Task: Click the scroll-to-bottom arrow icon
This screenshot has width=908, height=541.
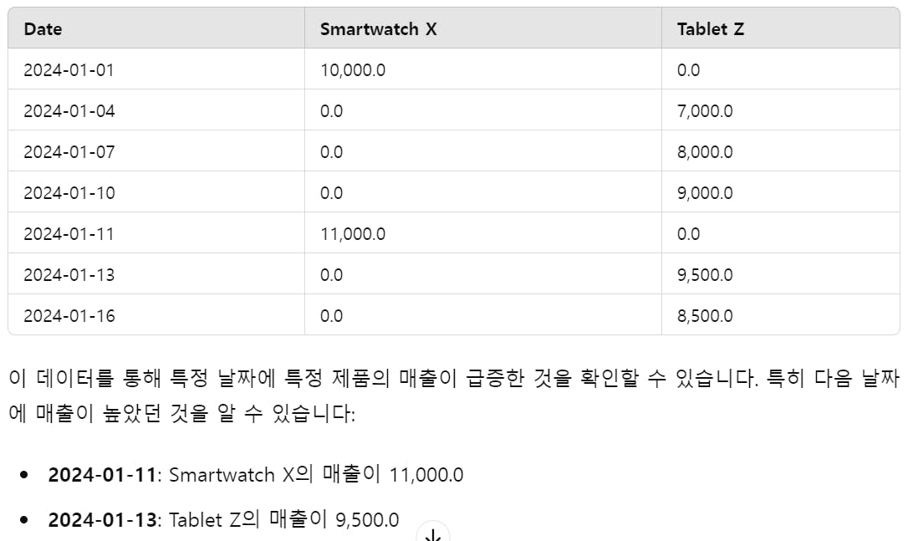Action: coord(433,534)
